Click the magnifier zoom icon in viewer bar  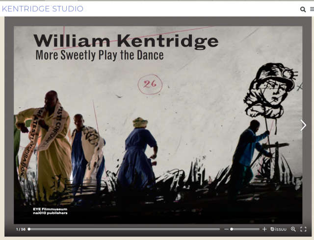(x=293, y=229)
